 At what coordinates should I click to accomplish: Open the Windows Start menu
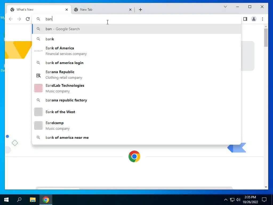tap(6, 200)
